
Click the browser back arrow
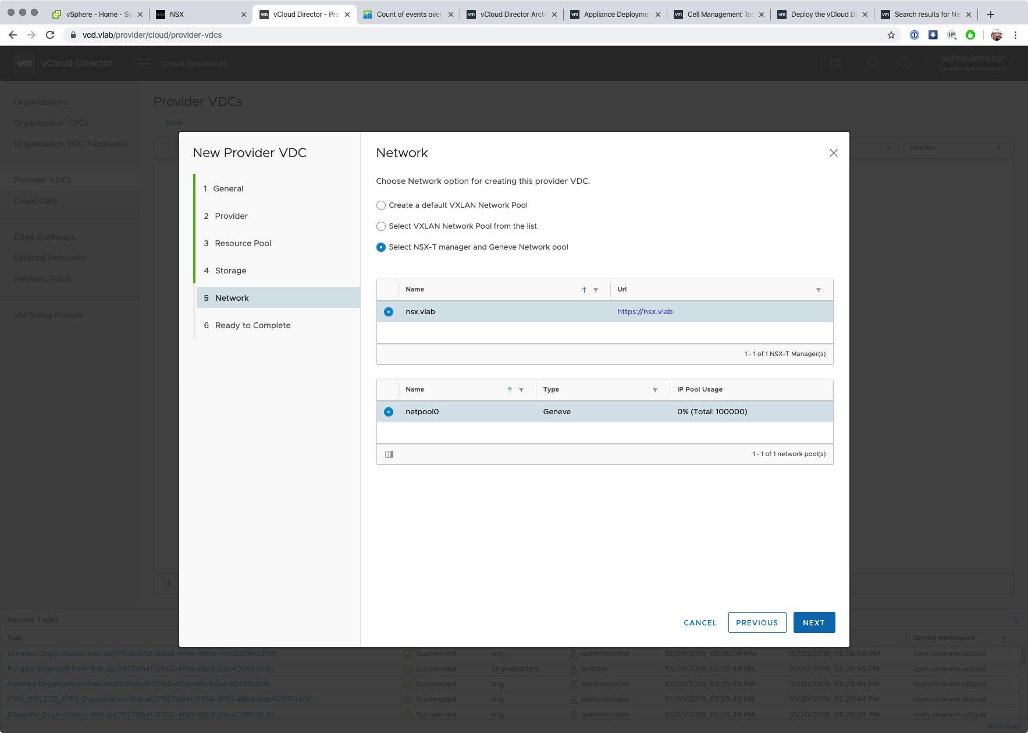pos(13,35)
